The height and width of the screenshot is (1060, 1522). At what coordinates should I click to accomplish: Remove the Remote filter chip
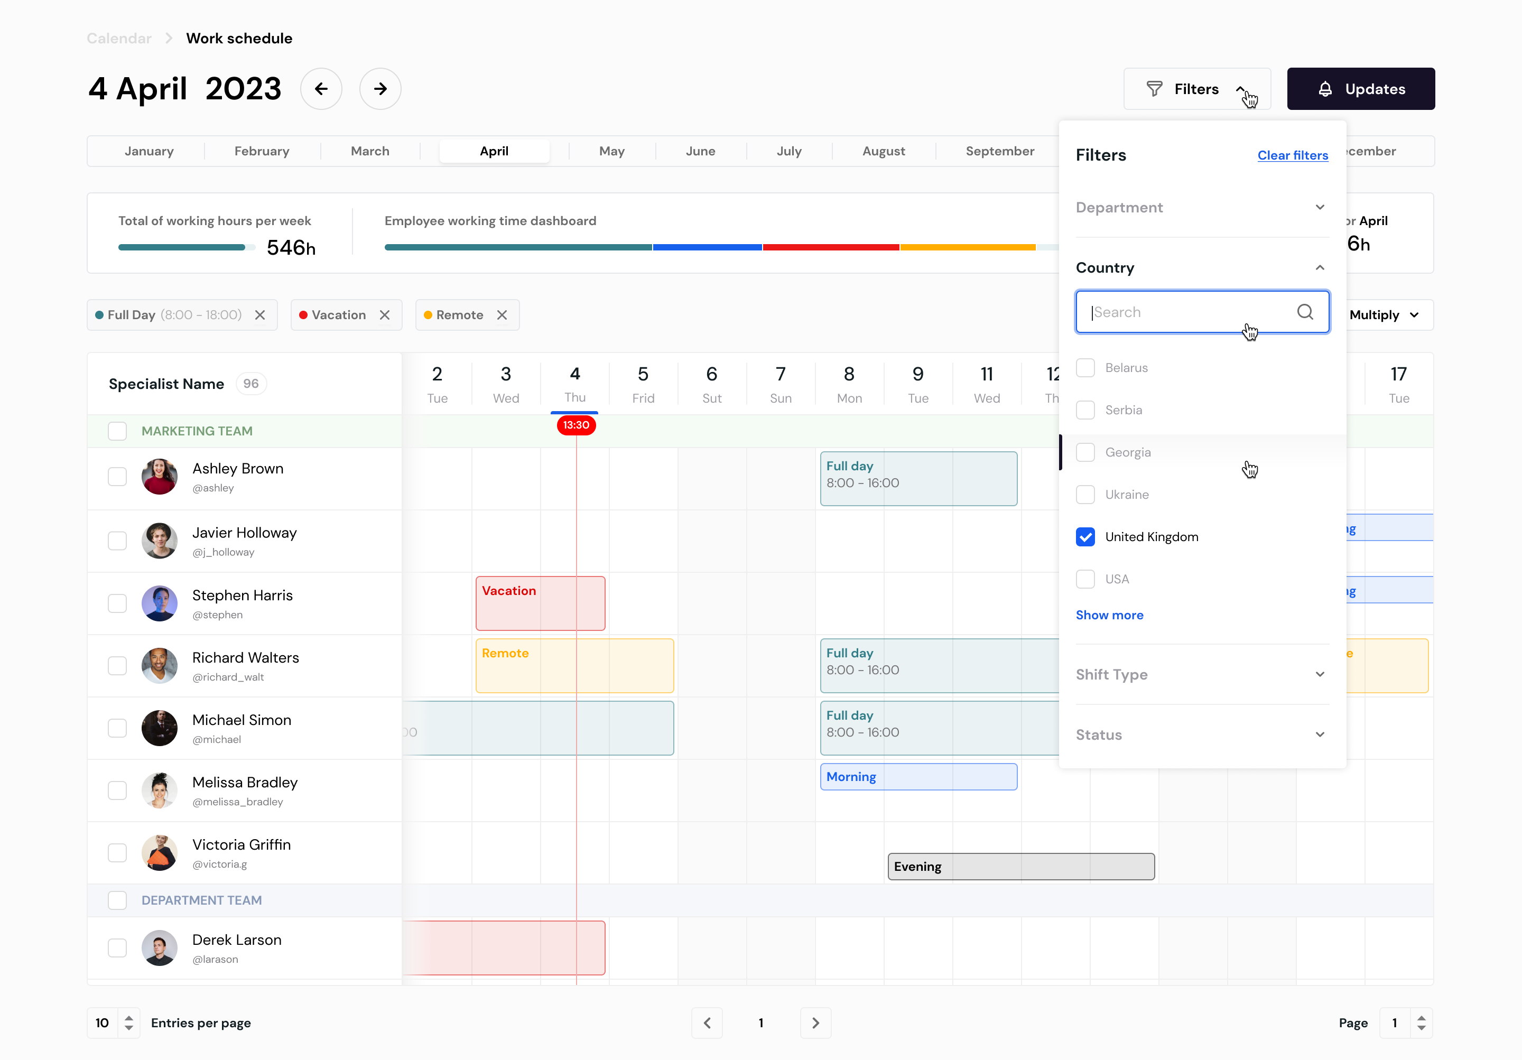click(x=502, y=315)
